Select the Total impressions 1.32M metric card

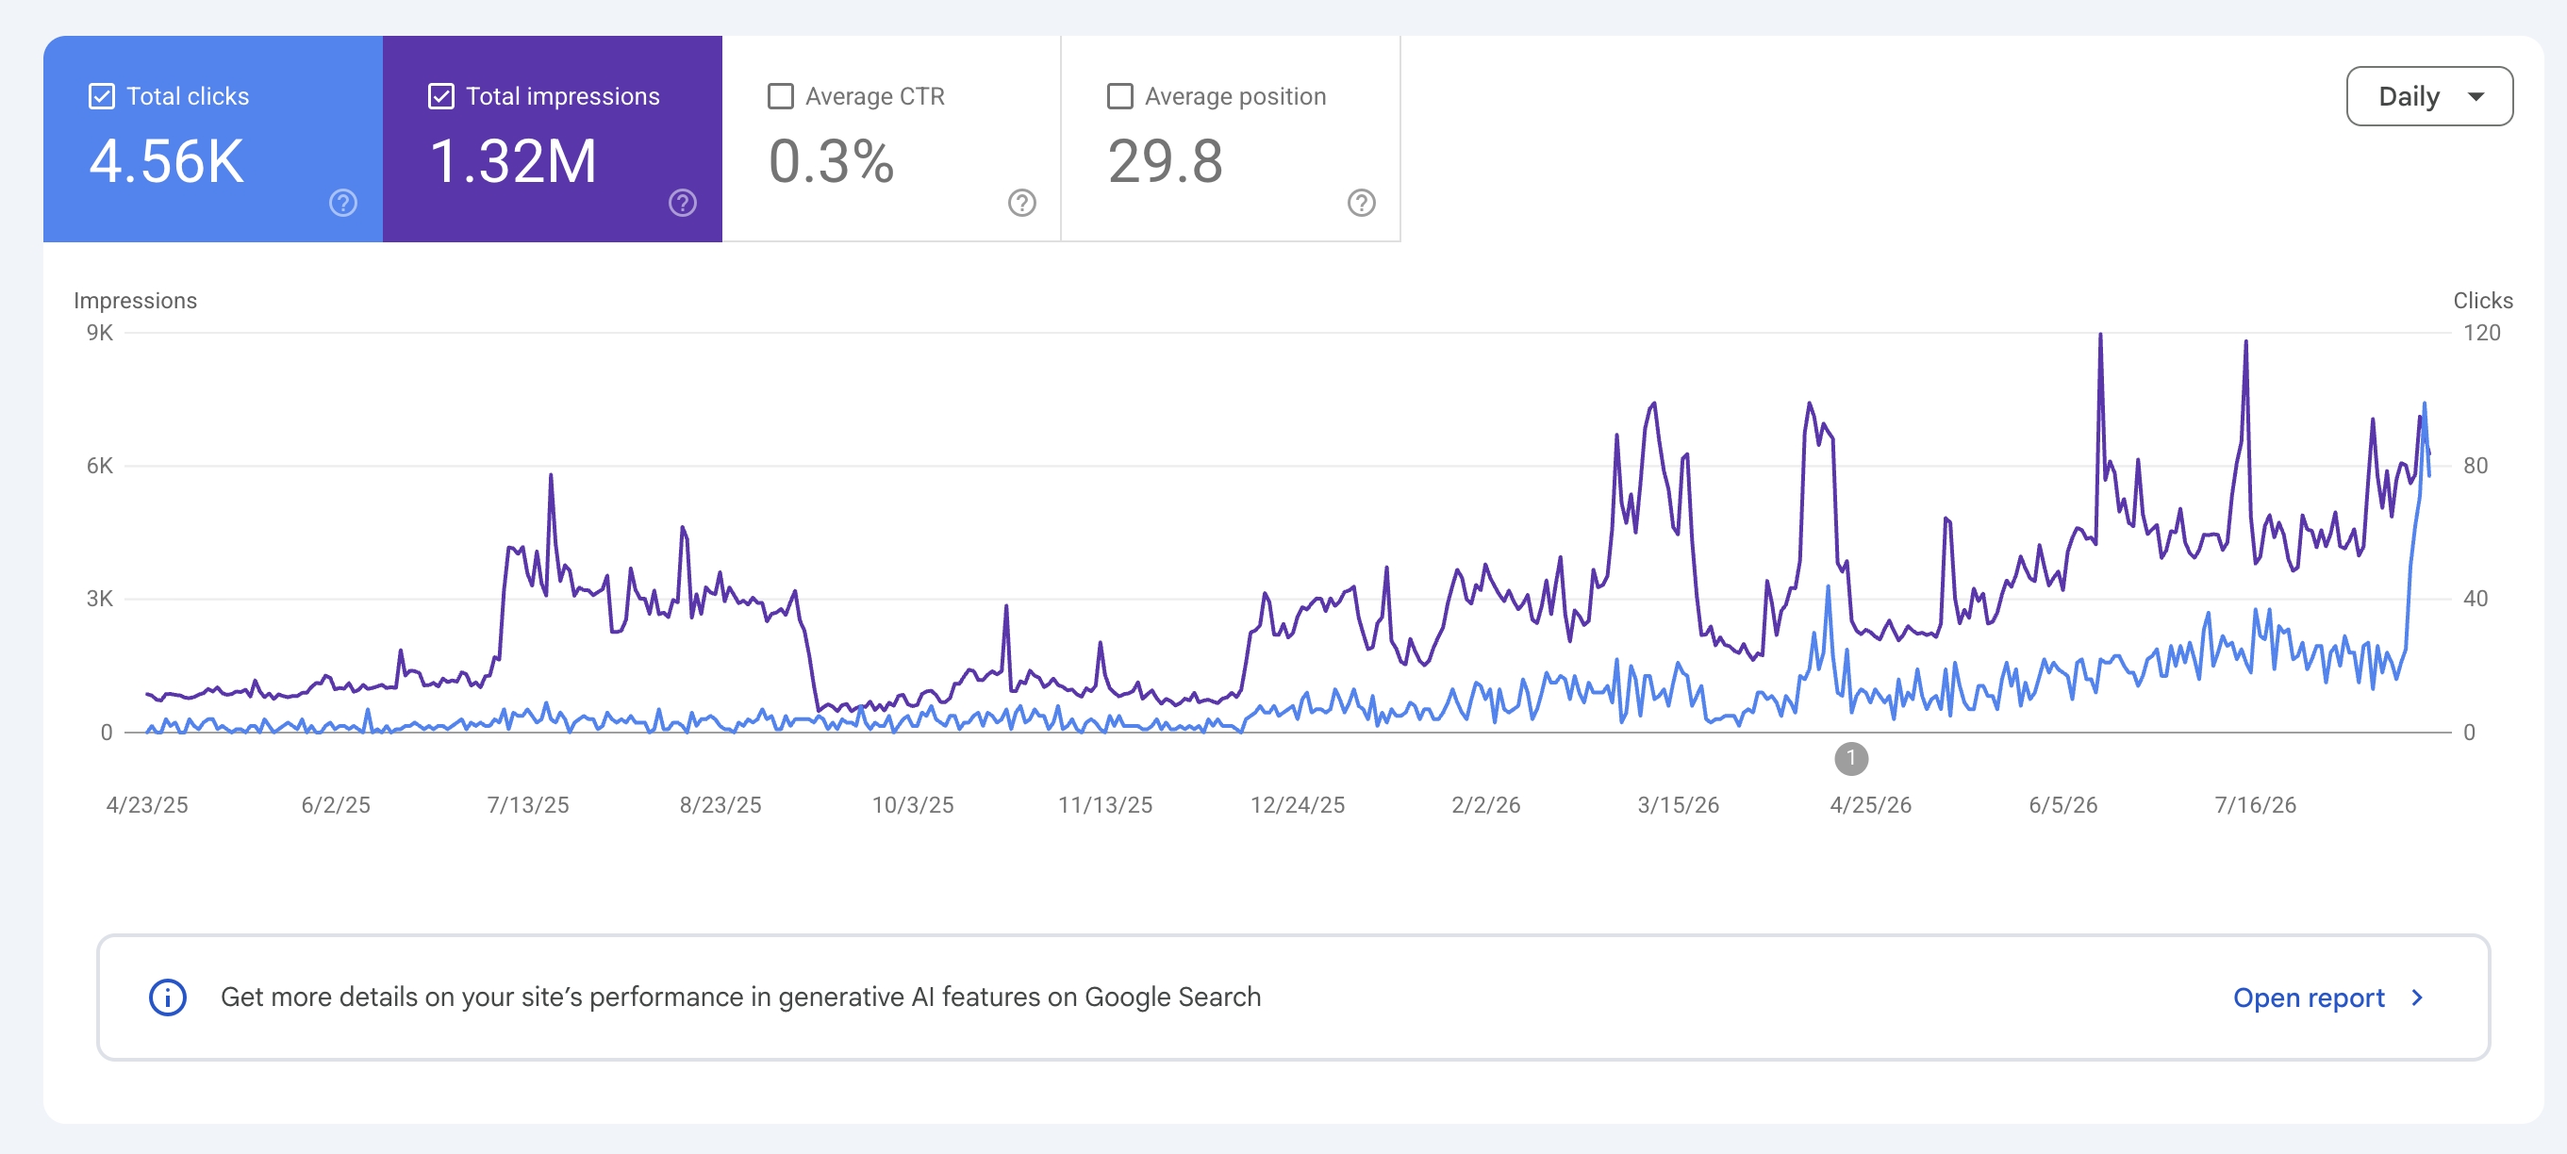pyautogui.click(x=552, y=139)
